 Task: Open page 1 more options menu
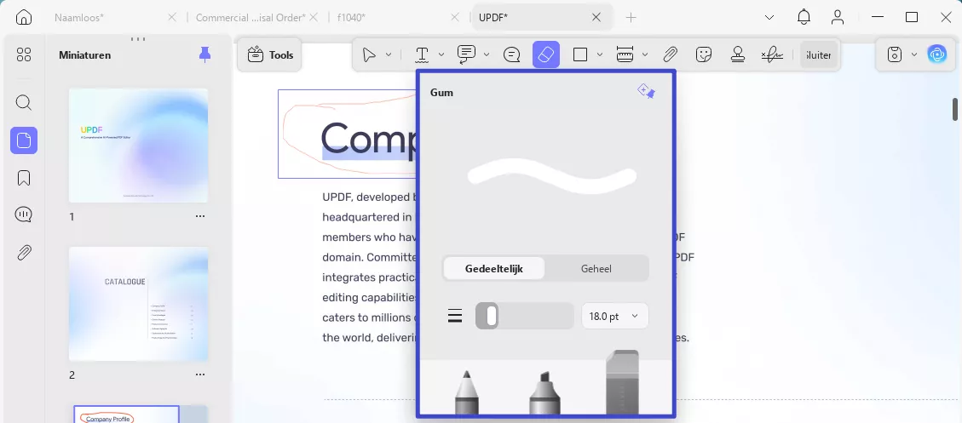click(200, 216)
